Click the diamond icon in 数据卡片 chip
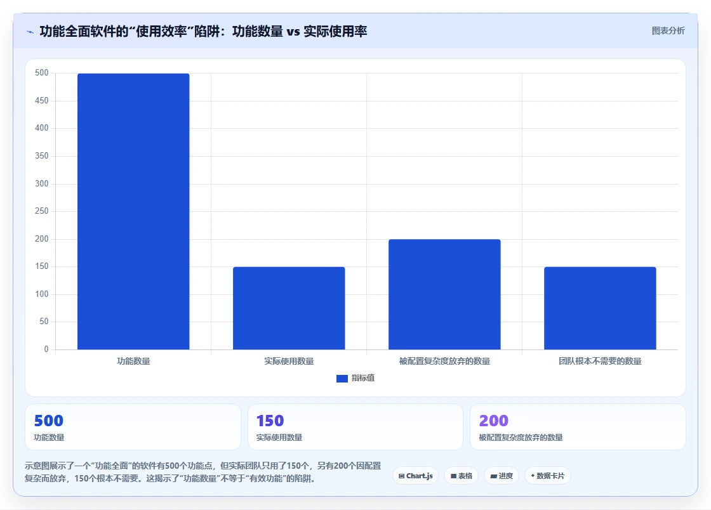Image resolution: width=711 pixels, height=510 pixels. pos(533,476)
